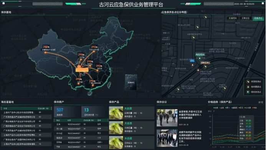266x150 pixels.
Task: Toggle 小白菜 series in the price legend
Action: coord(248,108)
